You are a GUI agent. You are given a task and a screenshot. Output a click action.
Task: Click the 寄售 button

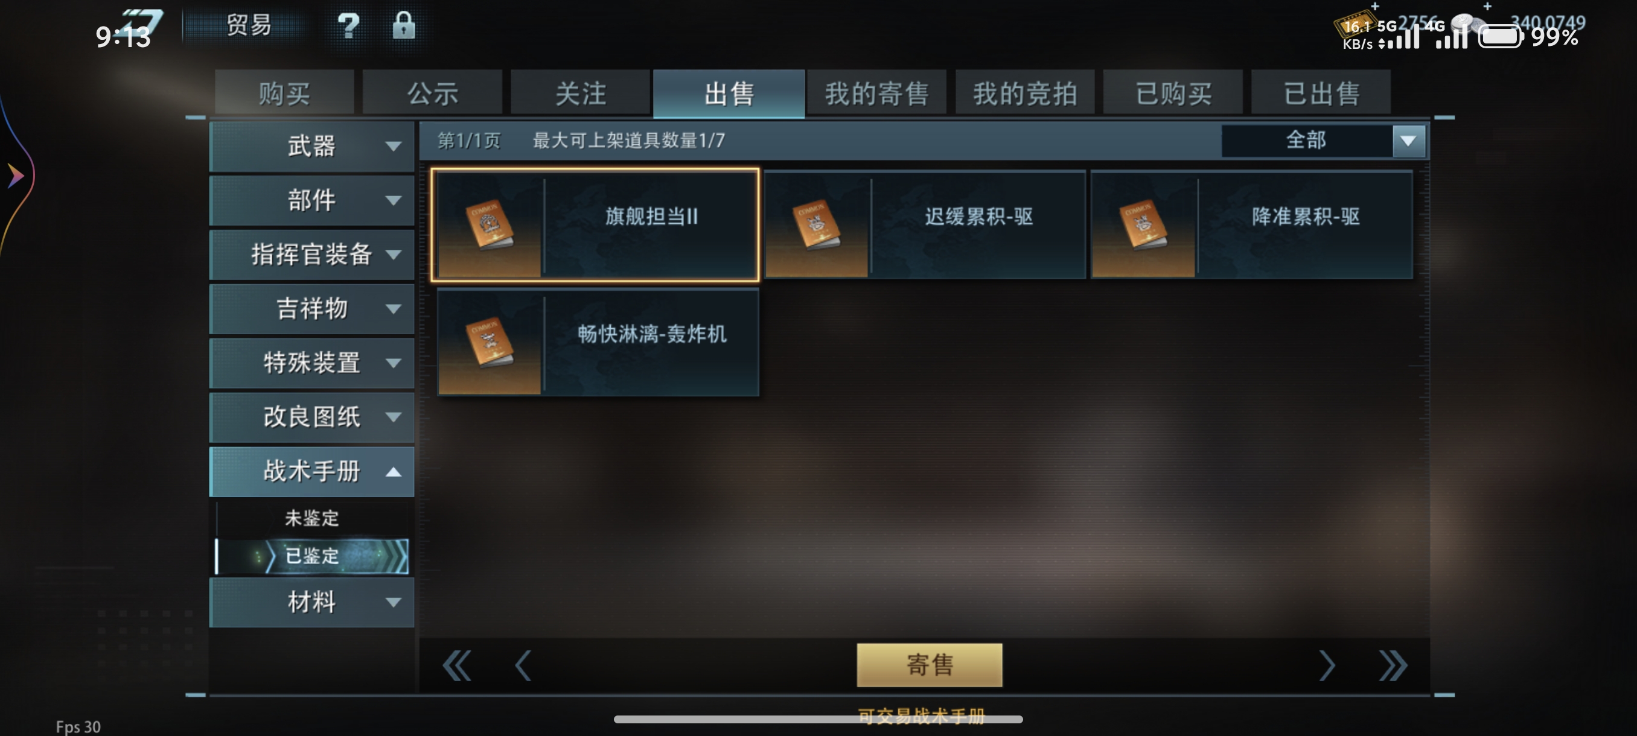pos(929,664)
